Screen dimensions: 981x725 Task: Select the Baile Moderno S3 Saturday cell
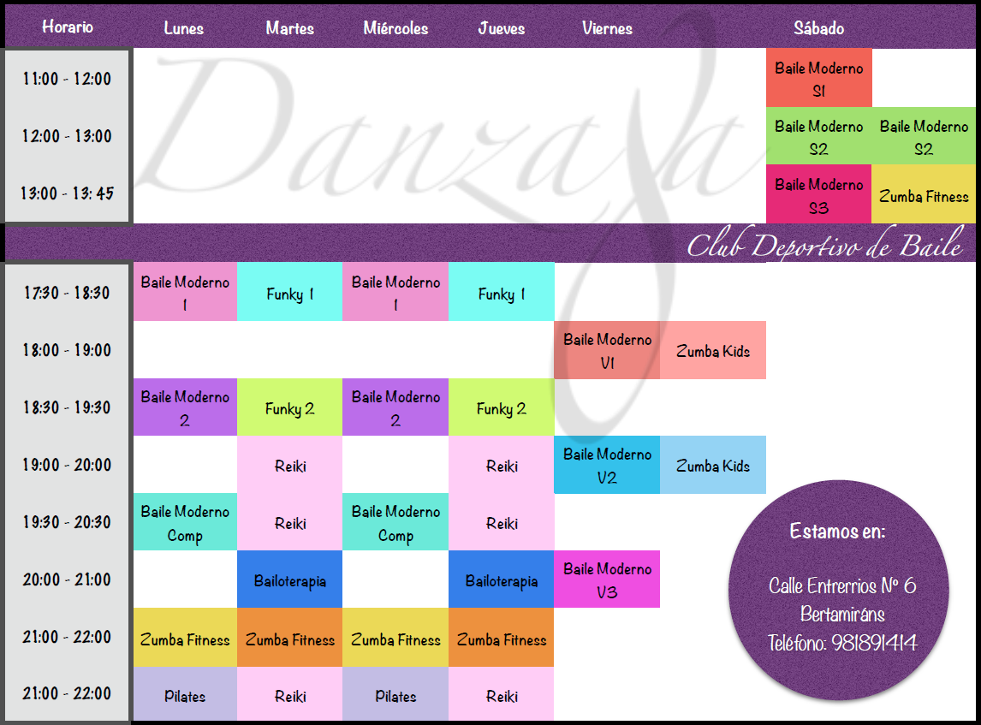pos(818,193)
